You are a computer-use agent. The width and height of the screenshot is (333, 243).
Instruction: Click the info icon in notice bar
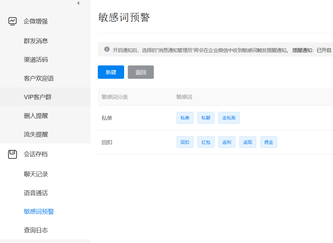pyautogui.click(x=107, y=49)
